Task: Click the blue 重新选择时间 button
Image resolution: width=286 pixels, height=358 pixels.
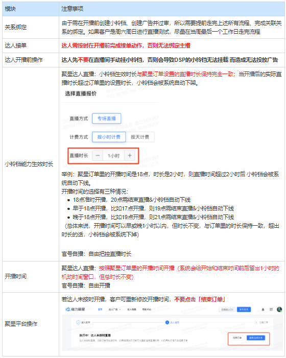Action: pos(256,338)
